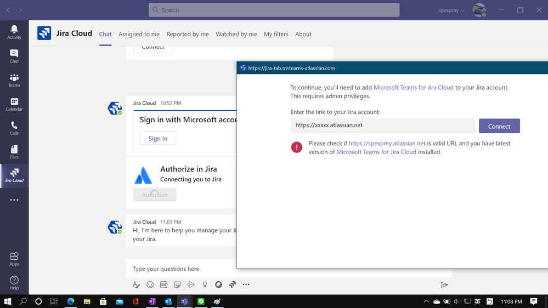Go back with the left navigation arrow
Screen dimensions: 548x308
(x=8, y=10)
